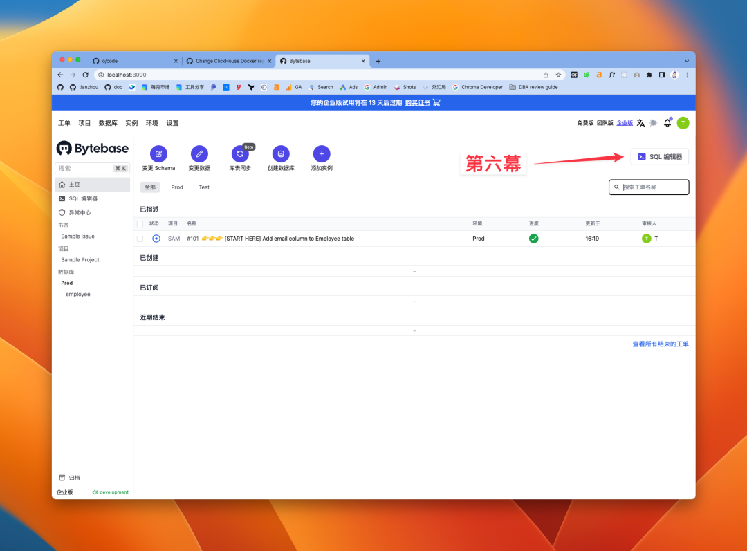
Task: Click the 添加实例 plus icon
Action: click(322, 153)
